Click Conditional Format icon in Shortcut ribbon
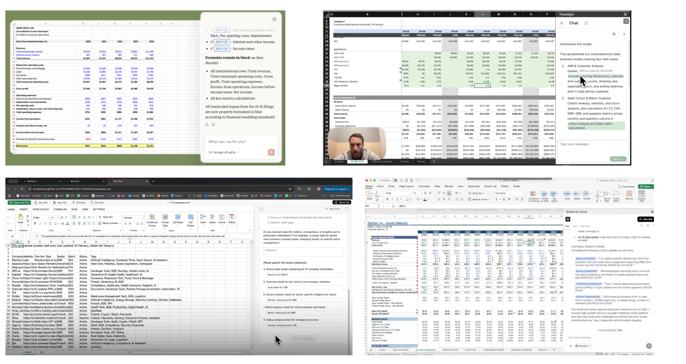686x364 pixels. click(152, 217)
